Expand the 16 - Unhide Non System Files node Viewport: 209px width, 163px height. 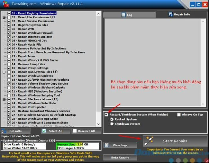click(4, 72)
